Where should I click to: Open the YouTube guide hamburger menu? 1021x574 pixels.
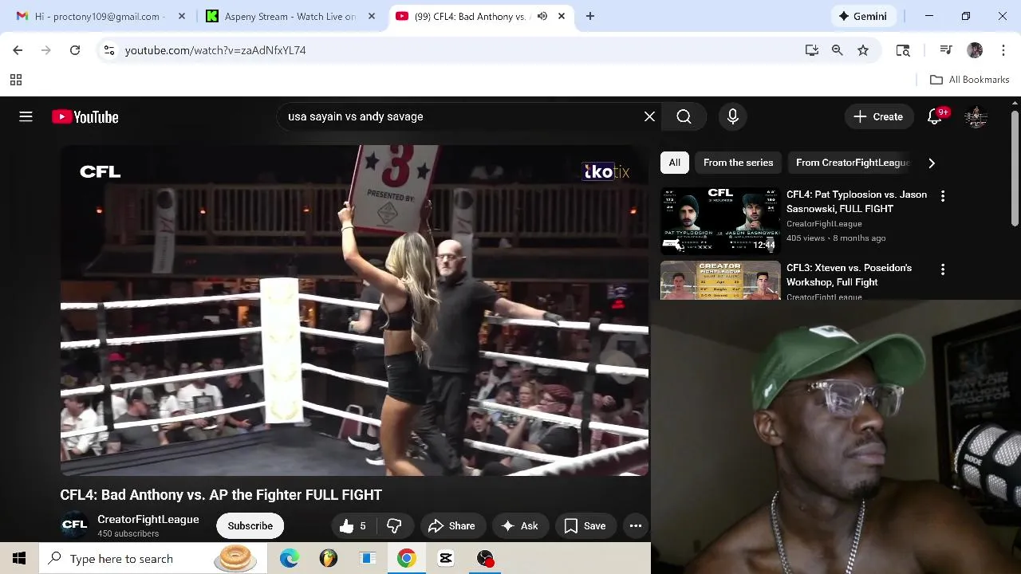(x=26, y=116)
